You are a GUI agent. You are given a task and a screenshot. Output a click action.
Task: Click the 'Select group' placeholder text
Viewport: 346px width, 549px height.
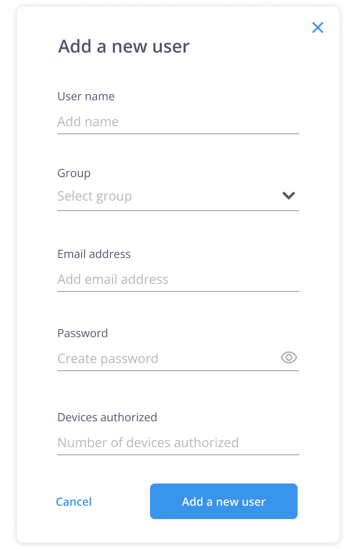click(95, 196)
